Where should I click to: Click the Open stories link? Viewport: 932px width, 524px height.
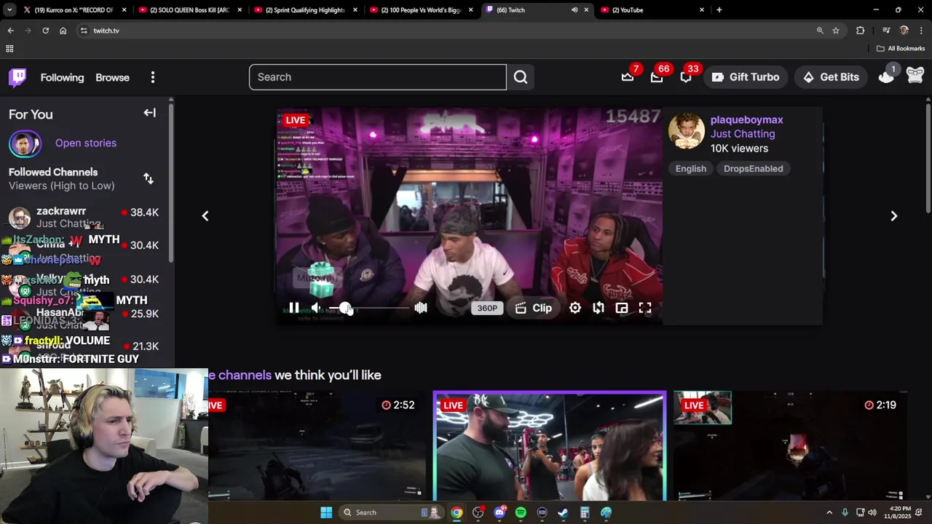pyautogui.click(x=86, y=143)
